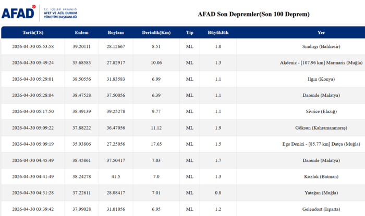Viewport: 365px width, 216px height.
Task: Click location Ilgın (Konya)
Action: click(x=321, y=79)
